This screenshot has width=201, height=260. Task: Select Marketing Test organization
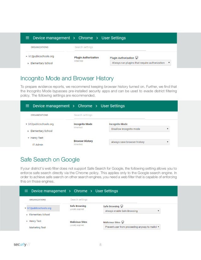click(x=37, y=228)
